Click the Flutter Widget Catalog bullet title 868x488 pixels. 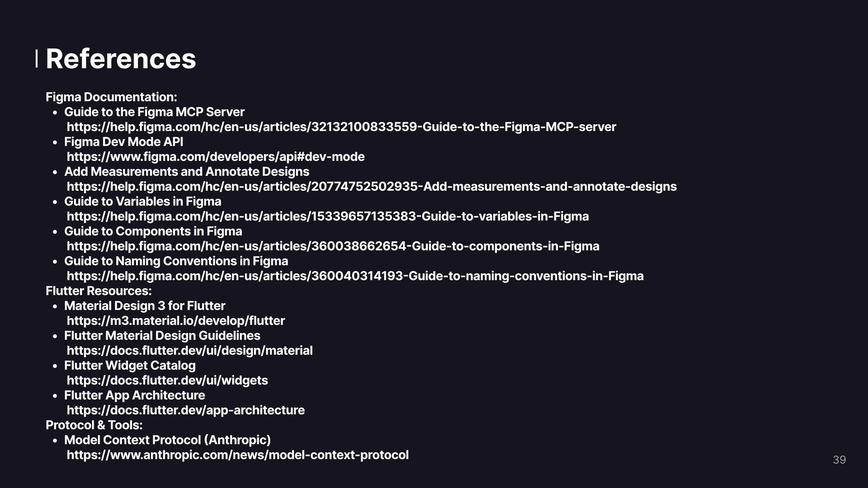pos(130,366)
